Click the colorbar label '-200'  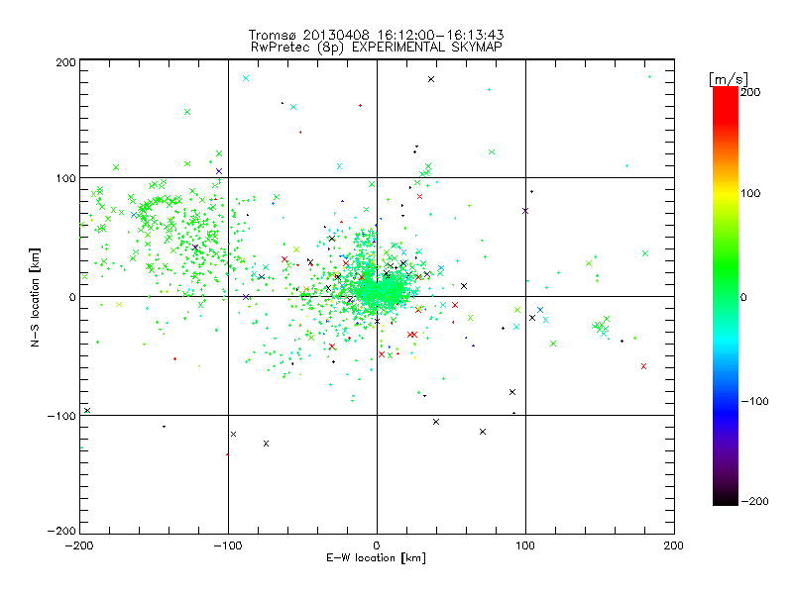pyautogui.click(x=754, y=501)
